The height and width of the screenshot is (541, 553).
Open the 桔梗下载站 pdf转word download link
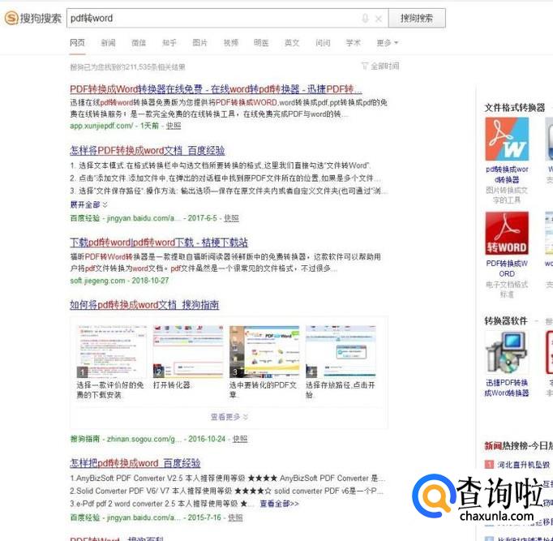(x=159, y=243)
